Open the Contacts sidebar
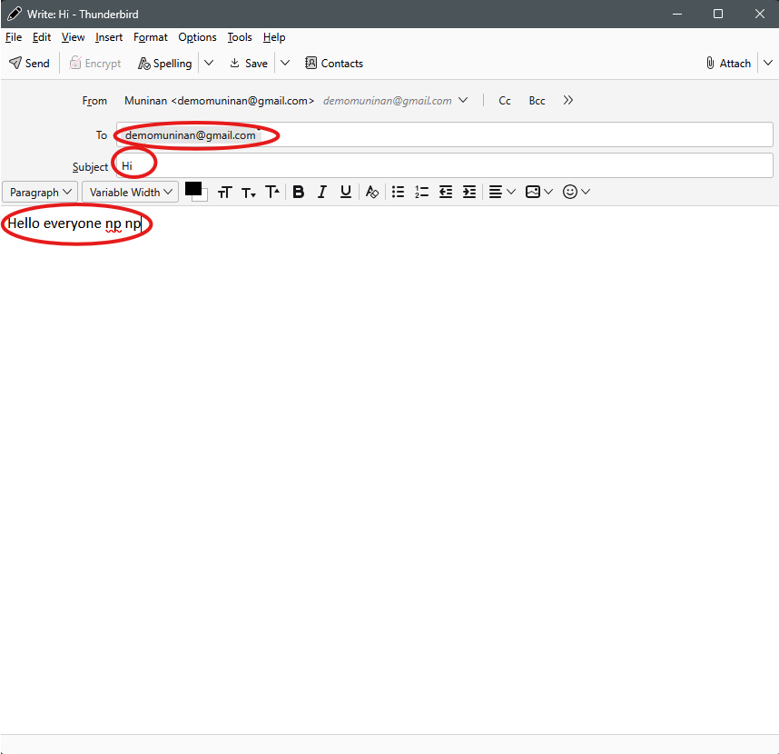 point(334,63)
